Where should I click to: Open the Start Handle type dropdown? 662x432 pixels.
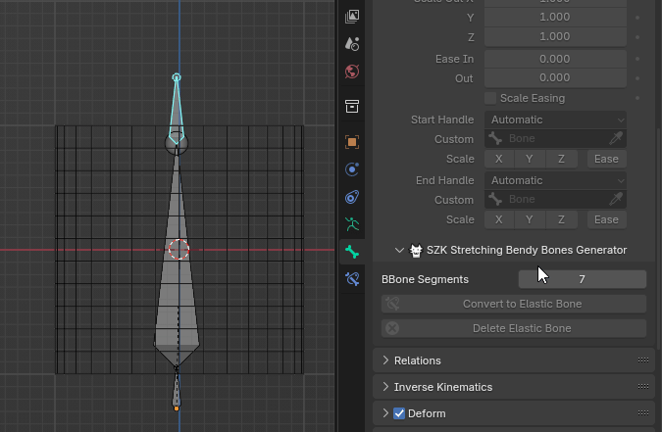point(555,120)
